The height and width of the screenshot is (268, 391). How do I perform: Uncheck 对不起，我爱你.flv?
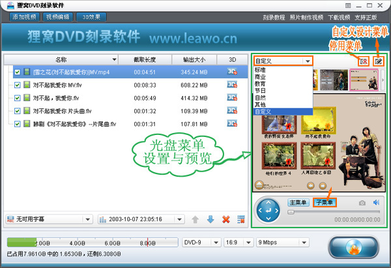click(x=17, y=98)
